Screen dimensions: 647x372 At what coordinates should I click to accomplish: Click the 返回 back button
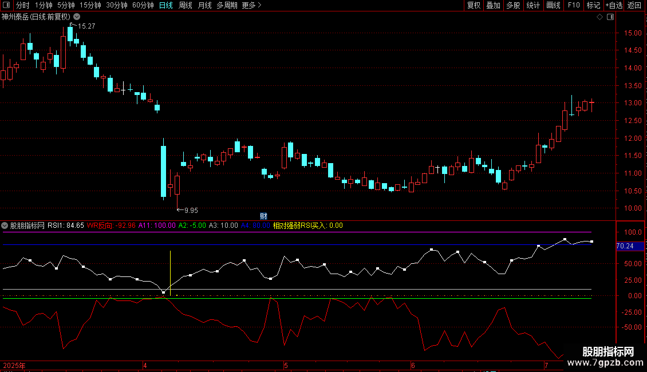pos(634,5)
